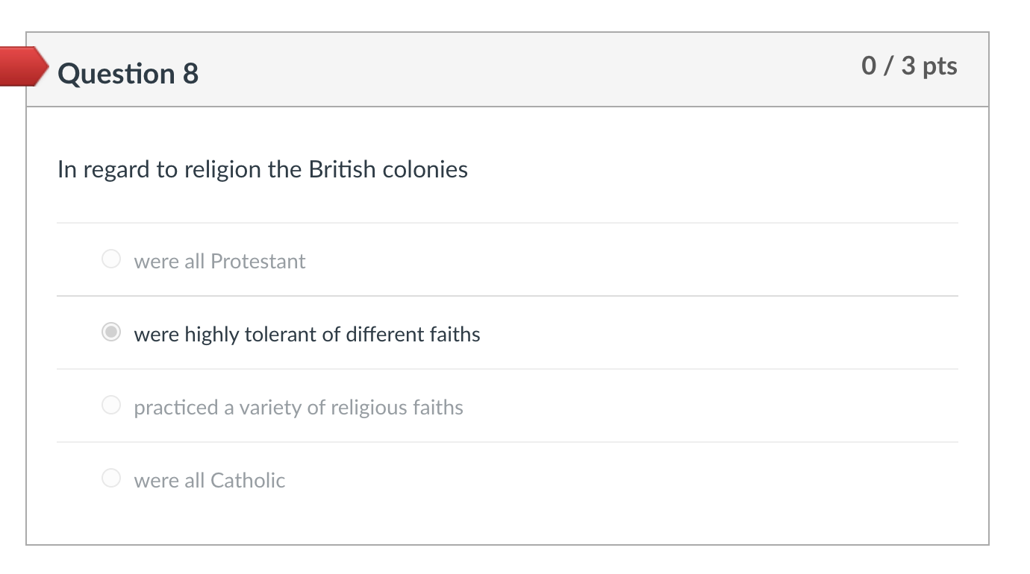This screenshot has height=574, width=1030.
Task: Select the "were all Protestant" radio button
Action: tap(111, 259)
